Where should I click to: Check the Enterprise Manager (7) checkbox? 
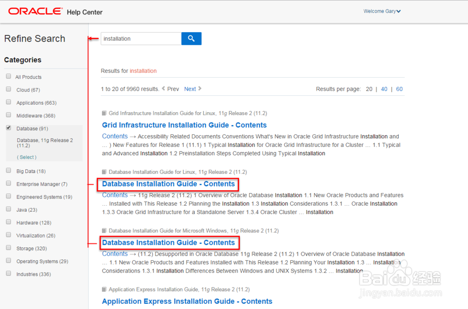pos(8,183)
